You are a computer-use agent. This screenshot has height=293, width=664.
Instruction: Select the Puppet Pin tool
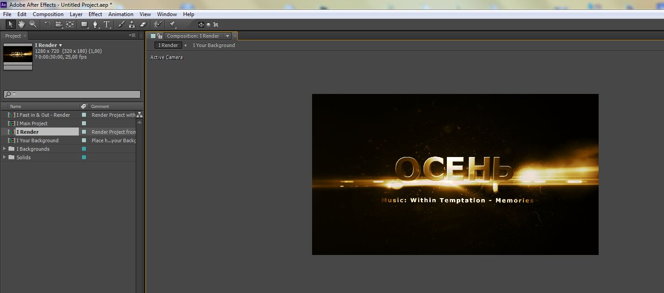click(172, 25)
